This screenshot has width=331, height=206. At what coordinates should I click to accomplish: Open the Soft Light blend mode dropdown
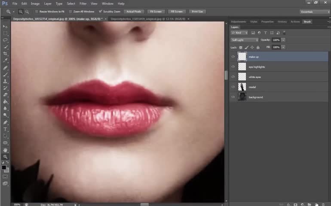click(245, 40)
